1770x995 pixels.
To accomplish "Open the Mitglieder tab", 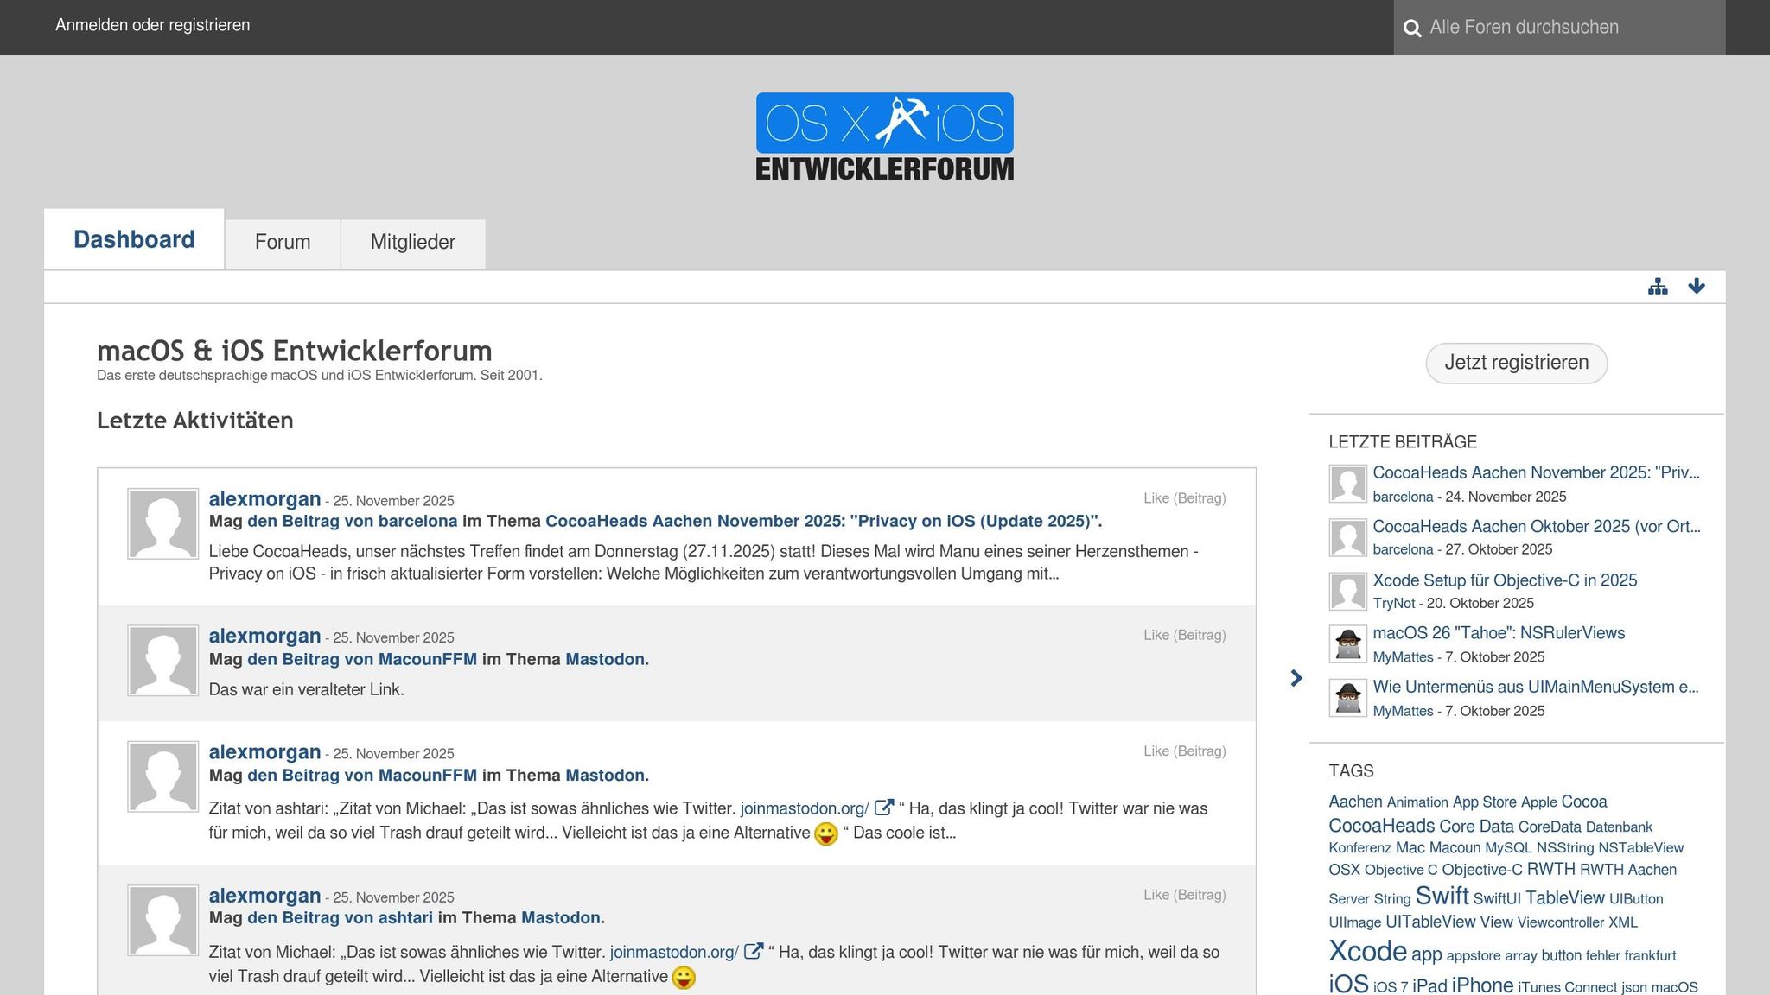I will click(x=412, y=243).
